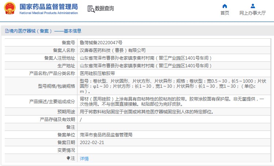Click the 型号规格/包装规格 row label
The height and width of the screenshot is (166, 274).
coord(56,86)
